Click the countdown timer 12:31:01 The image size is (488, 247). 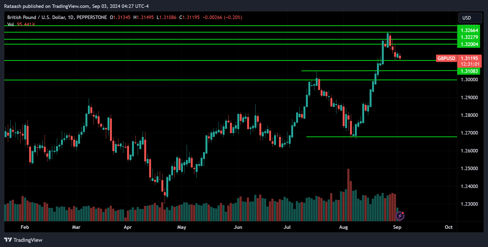click(470, 64)
